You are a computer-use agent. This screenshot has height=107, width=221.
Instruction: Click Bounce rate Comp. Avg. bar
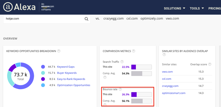(141, 101)
